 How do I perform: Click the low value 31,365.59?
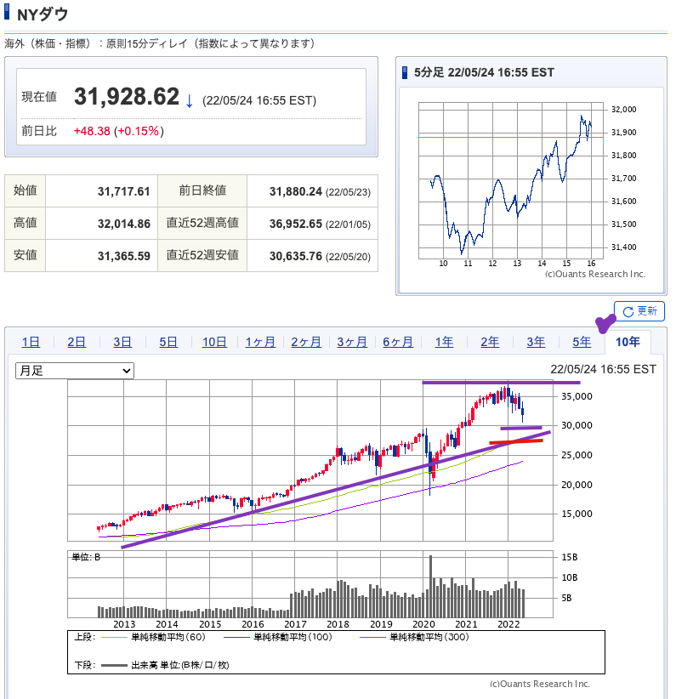[x=124, y=256]
